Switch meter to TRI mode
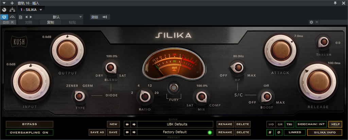 click(289, 124)
